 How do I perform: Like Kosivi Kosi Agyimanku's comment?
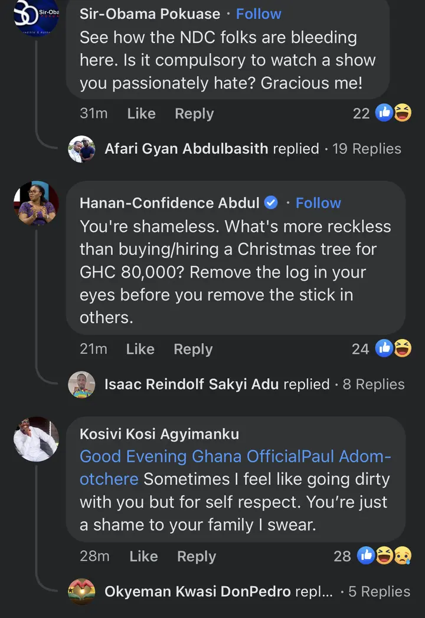click(x=143, y=556)
